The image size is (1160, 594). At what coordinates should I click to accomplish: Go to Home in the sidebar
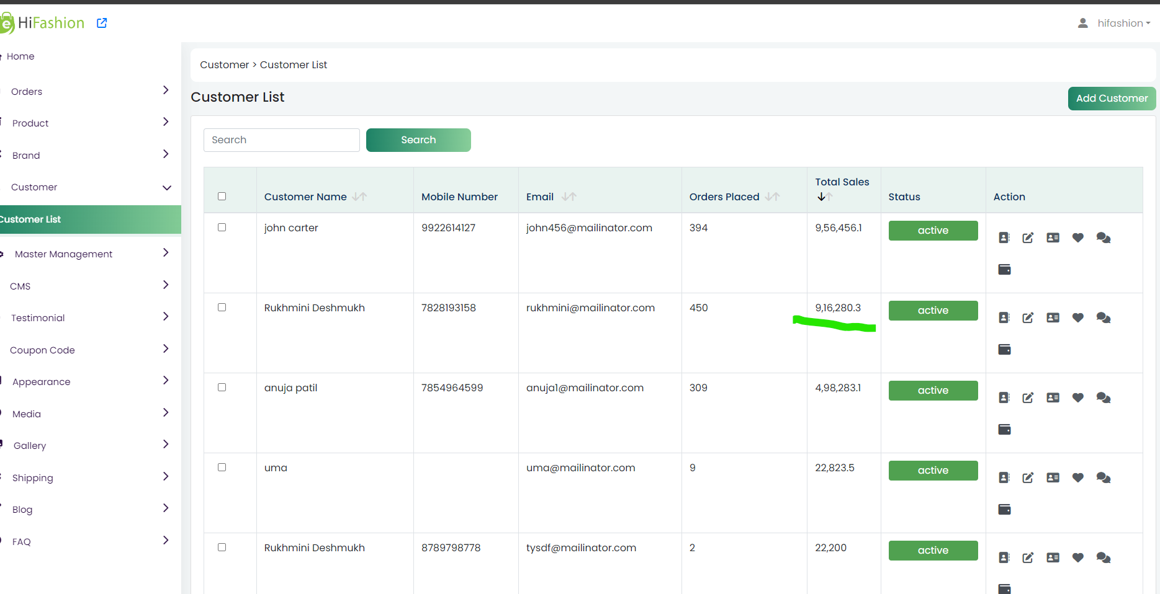(x=20, y=56)
